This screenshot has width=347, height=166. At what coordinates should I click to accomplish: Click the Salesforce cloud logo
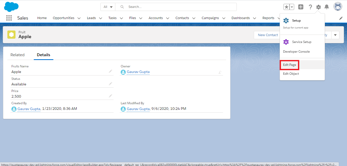coord(11,7)
